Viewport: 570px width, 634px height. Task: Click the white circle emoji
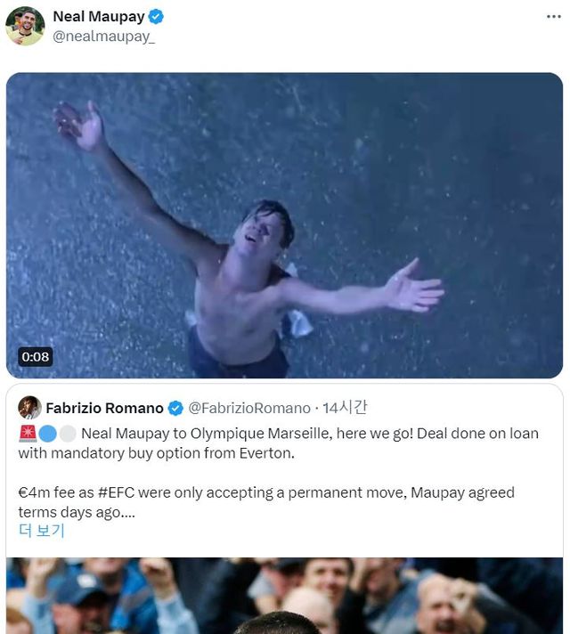tap(68, 434)
